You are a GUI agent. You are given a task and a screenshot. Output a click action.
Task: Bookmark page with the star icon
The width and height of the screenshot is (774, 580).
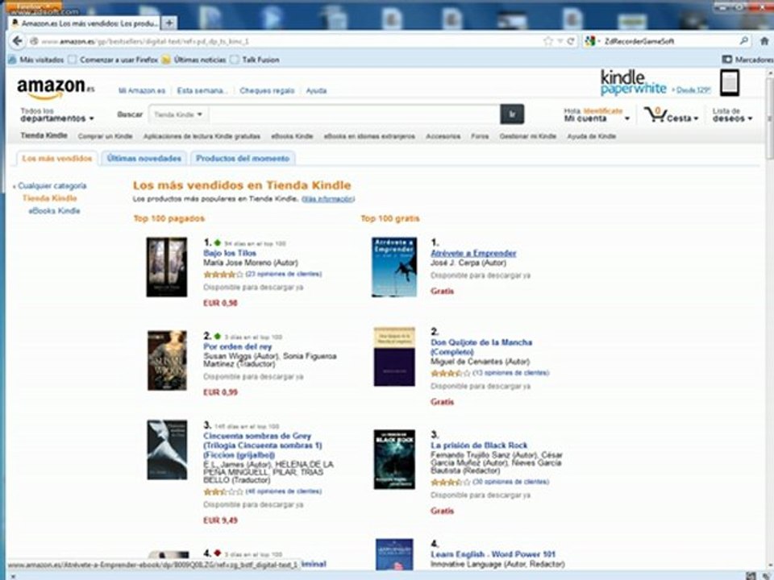[x=548, y=41]
